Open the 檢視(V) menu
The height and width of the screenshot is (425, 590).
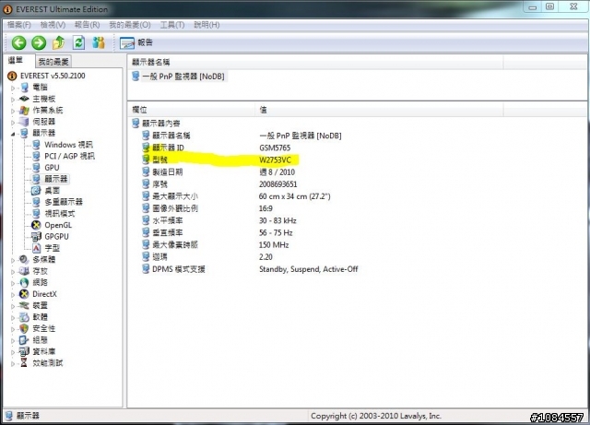tap(53, 25)
